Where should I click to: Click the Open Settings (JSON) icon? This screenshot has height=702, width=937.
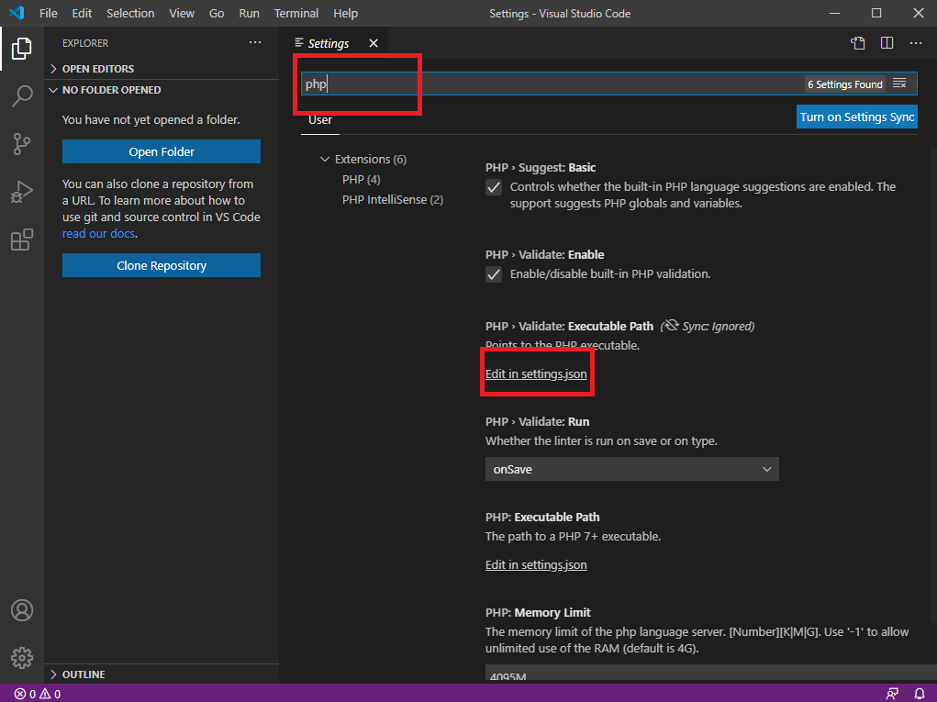[858, 43]
